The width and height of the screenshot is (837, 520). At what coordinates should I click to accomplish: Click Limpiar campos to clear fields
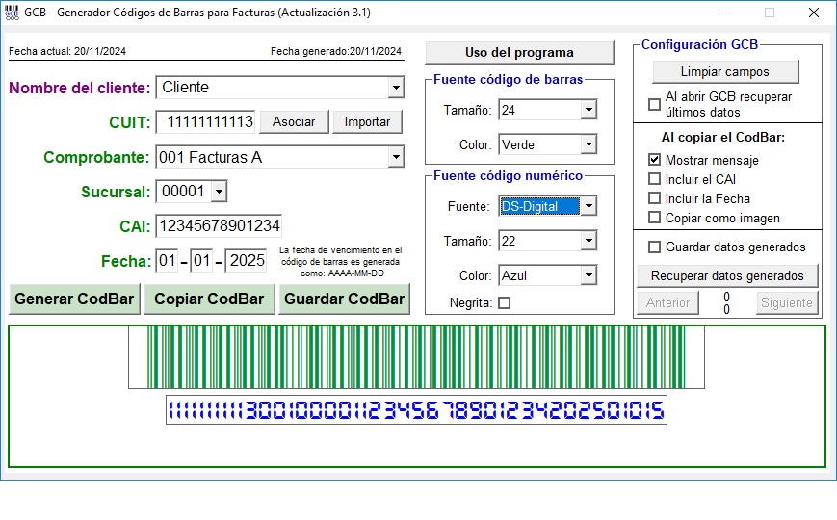[724, 72]
